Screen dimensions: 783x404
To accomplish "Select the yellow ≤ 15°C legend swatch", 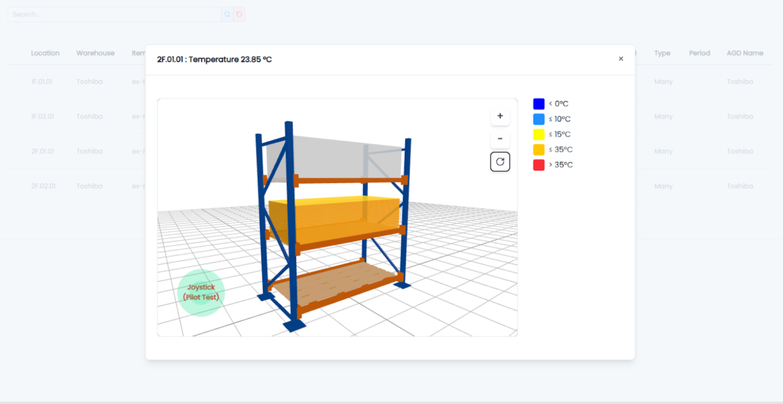I will pos(538,134).
